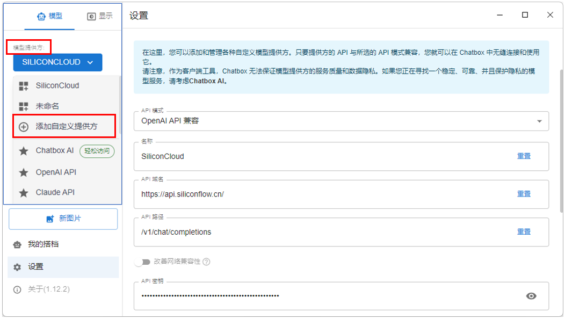
Task: Click the Chatbox AI link in notice
Action: (x=206, y=81)
